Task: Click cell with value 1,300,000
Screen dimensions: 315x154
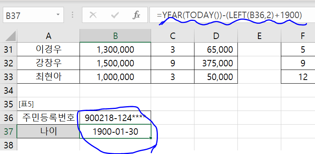Action: click(115, 49)
